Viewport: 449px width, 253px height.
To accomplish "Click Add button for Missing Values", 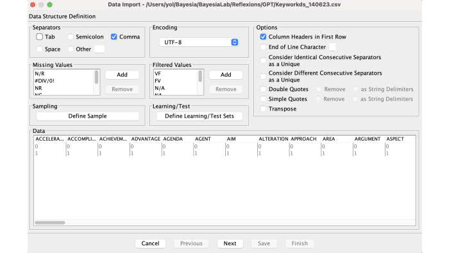I will point(122,74).
